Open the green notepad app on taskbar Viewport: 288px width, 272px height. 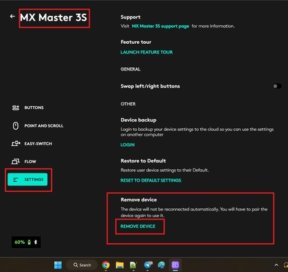(134, 265)
